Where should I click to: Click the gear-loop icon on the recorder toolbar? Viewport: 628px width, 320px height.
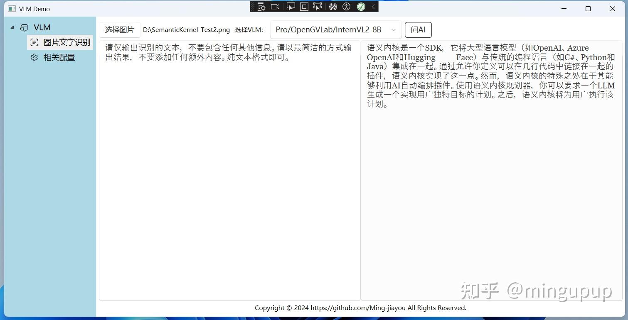pos(332,7)
